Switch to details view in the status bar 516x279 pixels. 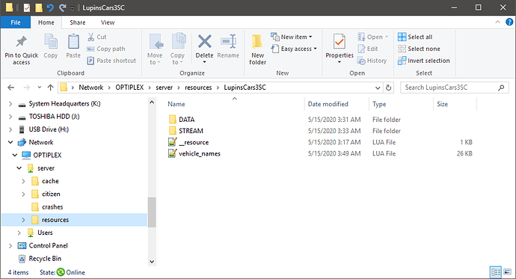point(496,272)
